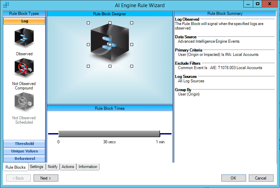Image resolution: width=280 pixels, height=188 pixels.
Task: Go to the Actions tab
Action: (68, 167)
